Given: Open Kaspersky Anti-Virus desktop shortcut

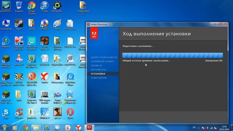Looking at the screenshot, I should tap(19, 44).
